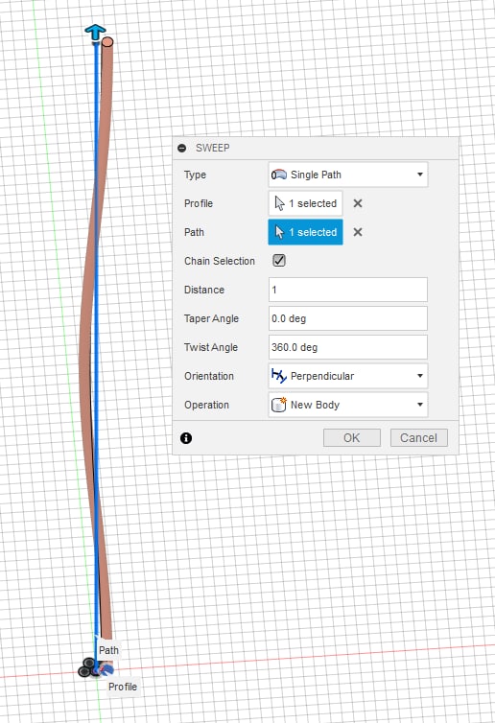Open the Orientation dropdown showing Perpendicular
The image size is (495, 723).
coord(348,376)
